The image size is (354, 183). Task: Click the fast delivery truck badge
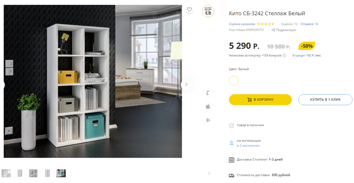tap(208, 11)
